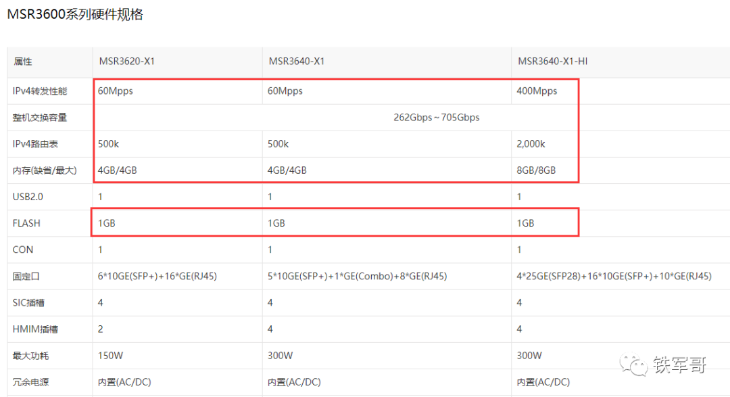The height and width of the screenshot is (397, 730).
Task: Select HMIM插槽 value "4" for MSR3640-X1
Action: coord(270,329)
